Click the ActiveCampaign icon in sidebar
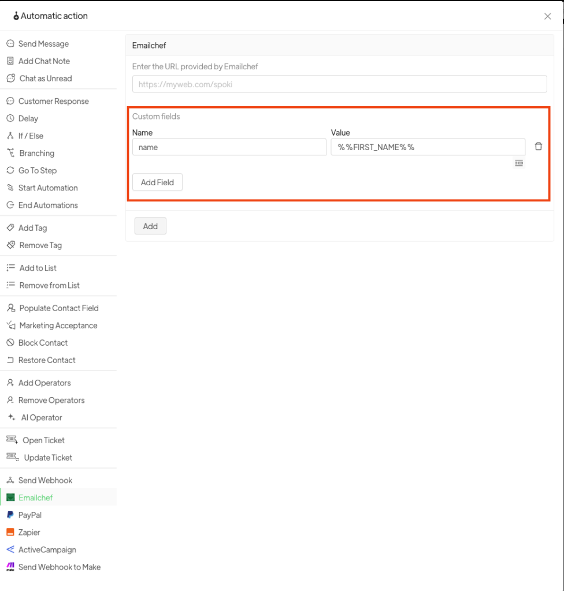Screen dimensions: 564x591 tap(10, 549)
